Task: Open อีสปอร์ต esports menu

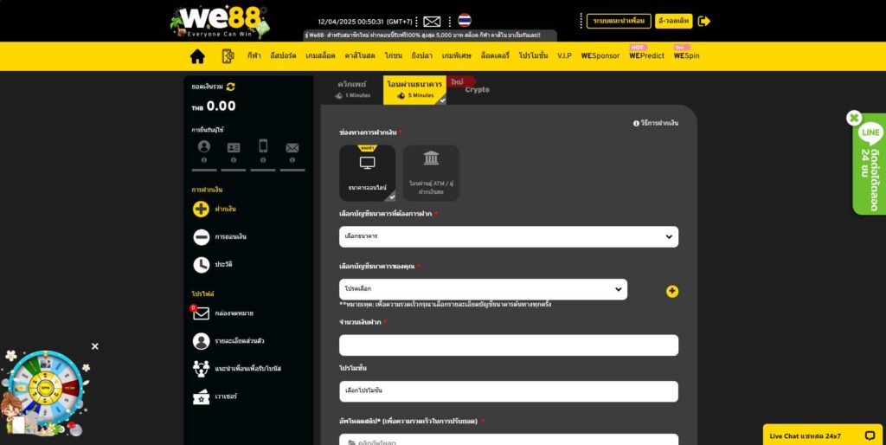Action: [x=283, y=55]
